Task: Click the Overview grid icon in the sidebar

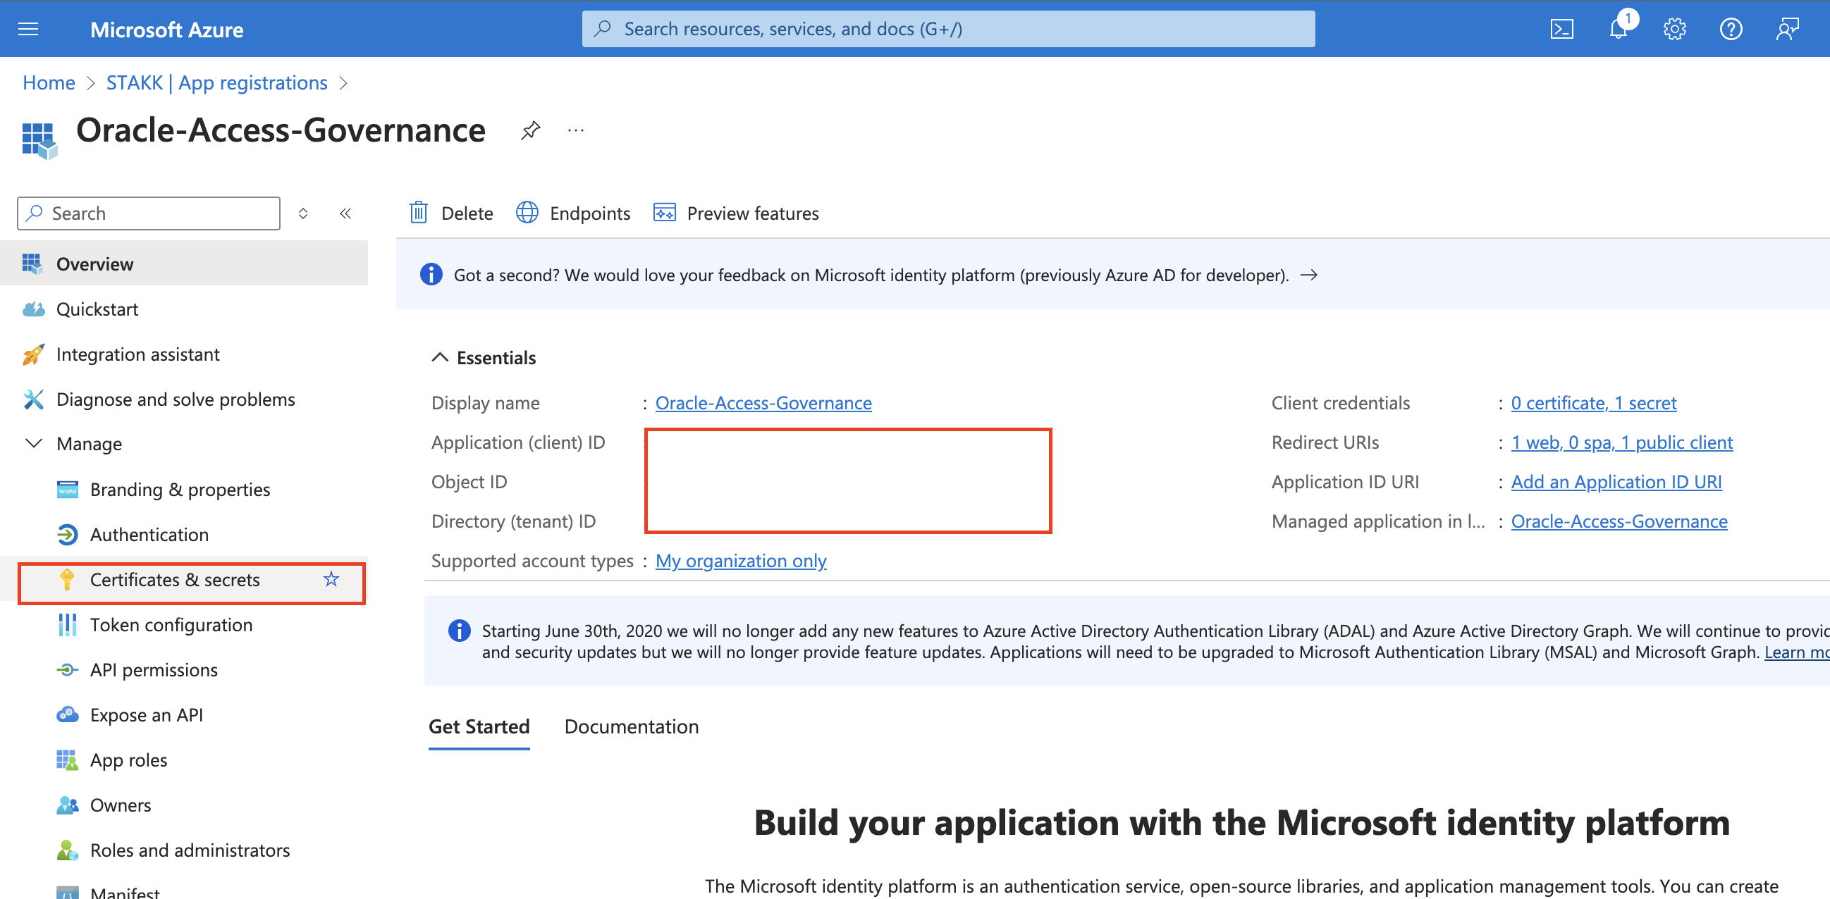Action: pos(32,263)
